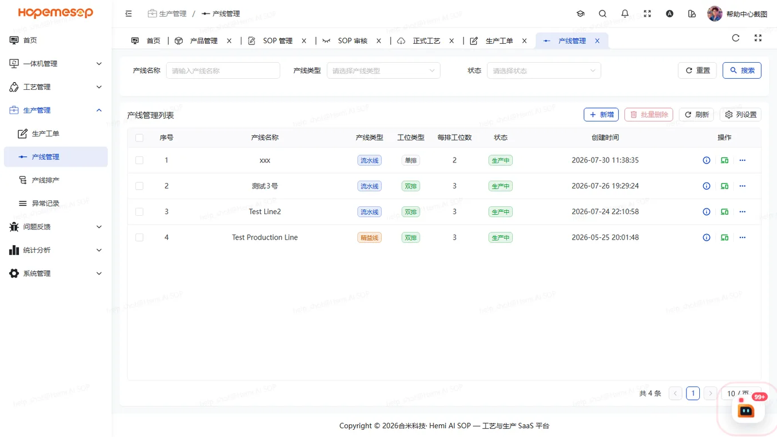Screen dimensions: 777x437
Task: Open the 产线类型 filter dropdown
Action: click(384, 70)
